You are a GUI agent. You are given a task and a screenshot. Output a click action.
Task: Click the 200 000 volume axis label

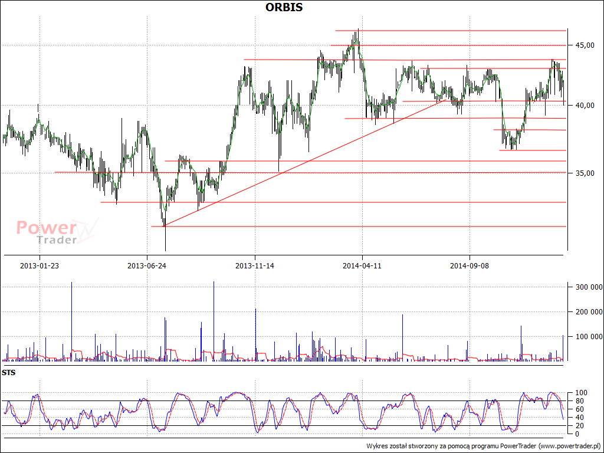pyautogui.click(x=589, y=312)
